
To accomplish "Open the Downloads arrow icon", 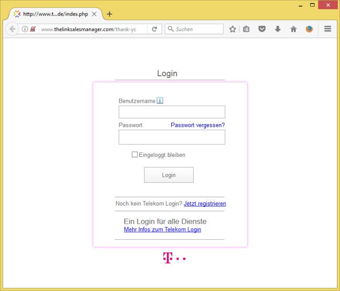I will point(278,29).
